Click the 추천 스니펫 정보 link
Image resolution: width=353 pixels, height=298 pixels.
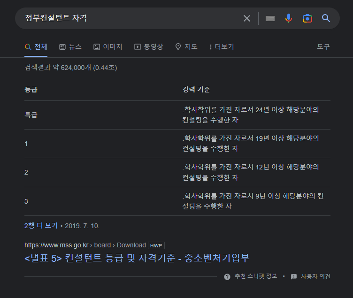coord(256,276)
